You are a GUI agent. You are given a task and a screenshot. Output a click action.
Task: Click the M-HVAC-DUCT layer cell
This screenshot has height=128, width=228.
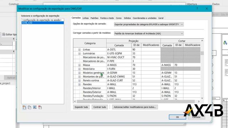click(119, 57)
